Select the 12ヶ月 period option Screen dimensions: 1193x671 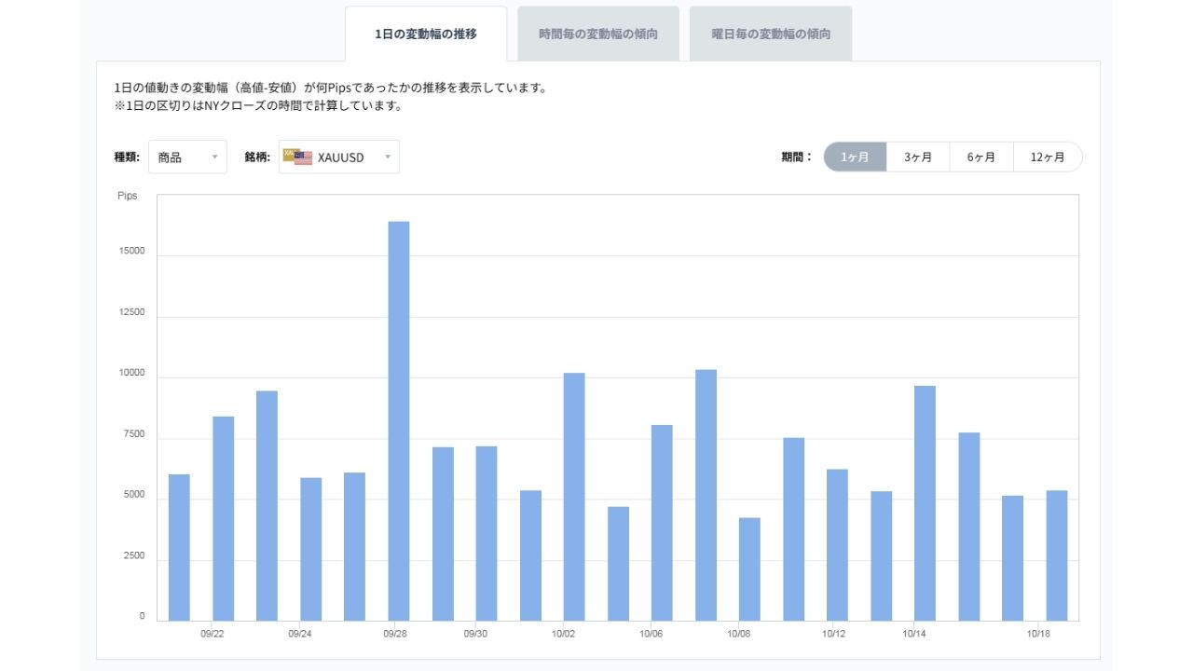pos(1048,157)
